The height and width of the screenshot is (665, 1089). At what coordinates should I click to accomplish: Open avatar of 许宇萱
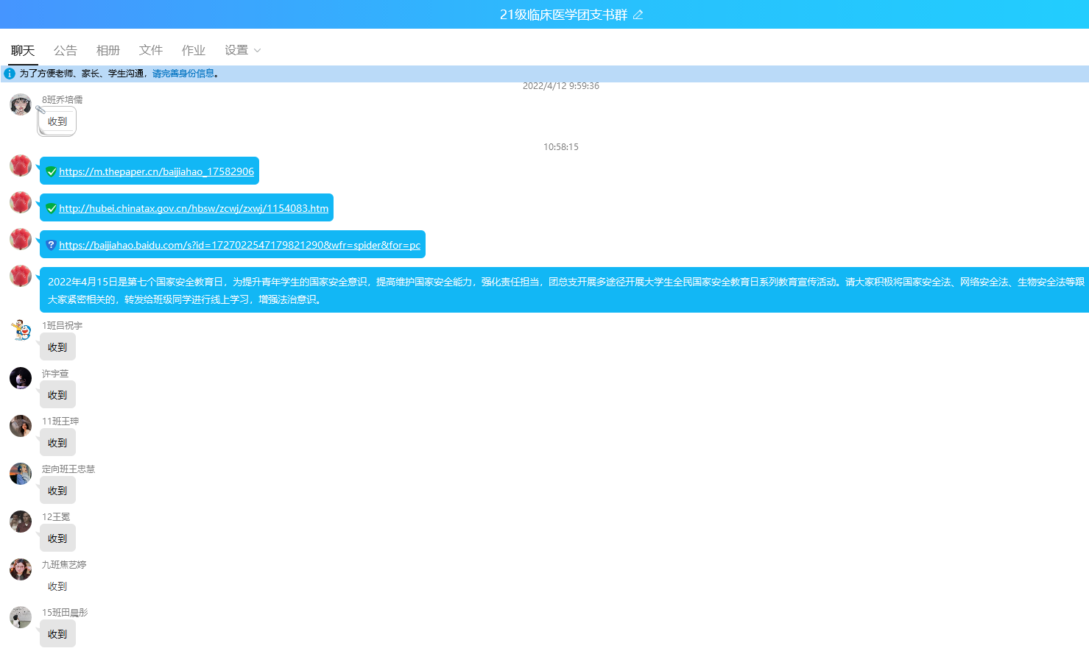(x=21, y=378)
